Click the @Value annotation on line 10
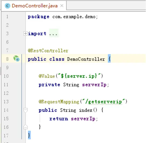 (x=47, y=76)
